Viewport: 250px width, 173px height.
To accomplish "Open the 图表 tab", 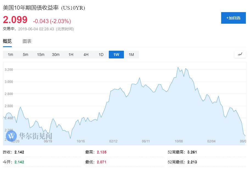I will point(27,41).
